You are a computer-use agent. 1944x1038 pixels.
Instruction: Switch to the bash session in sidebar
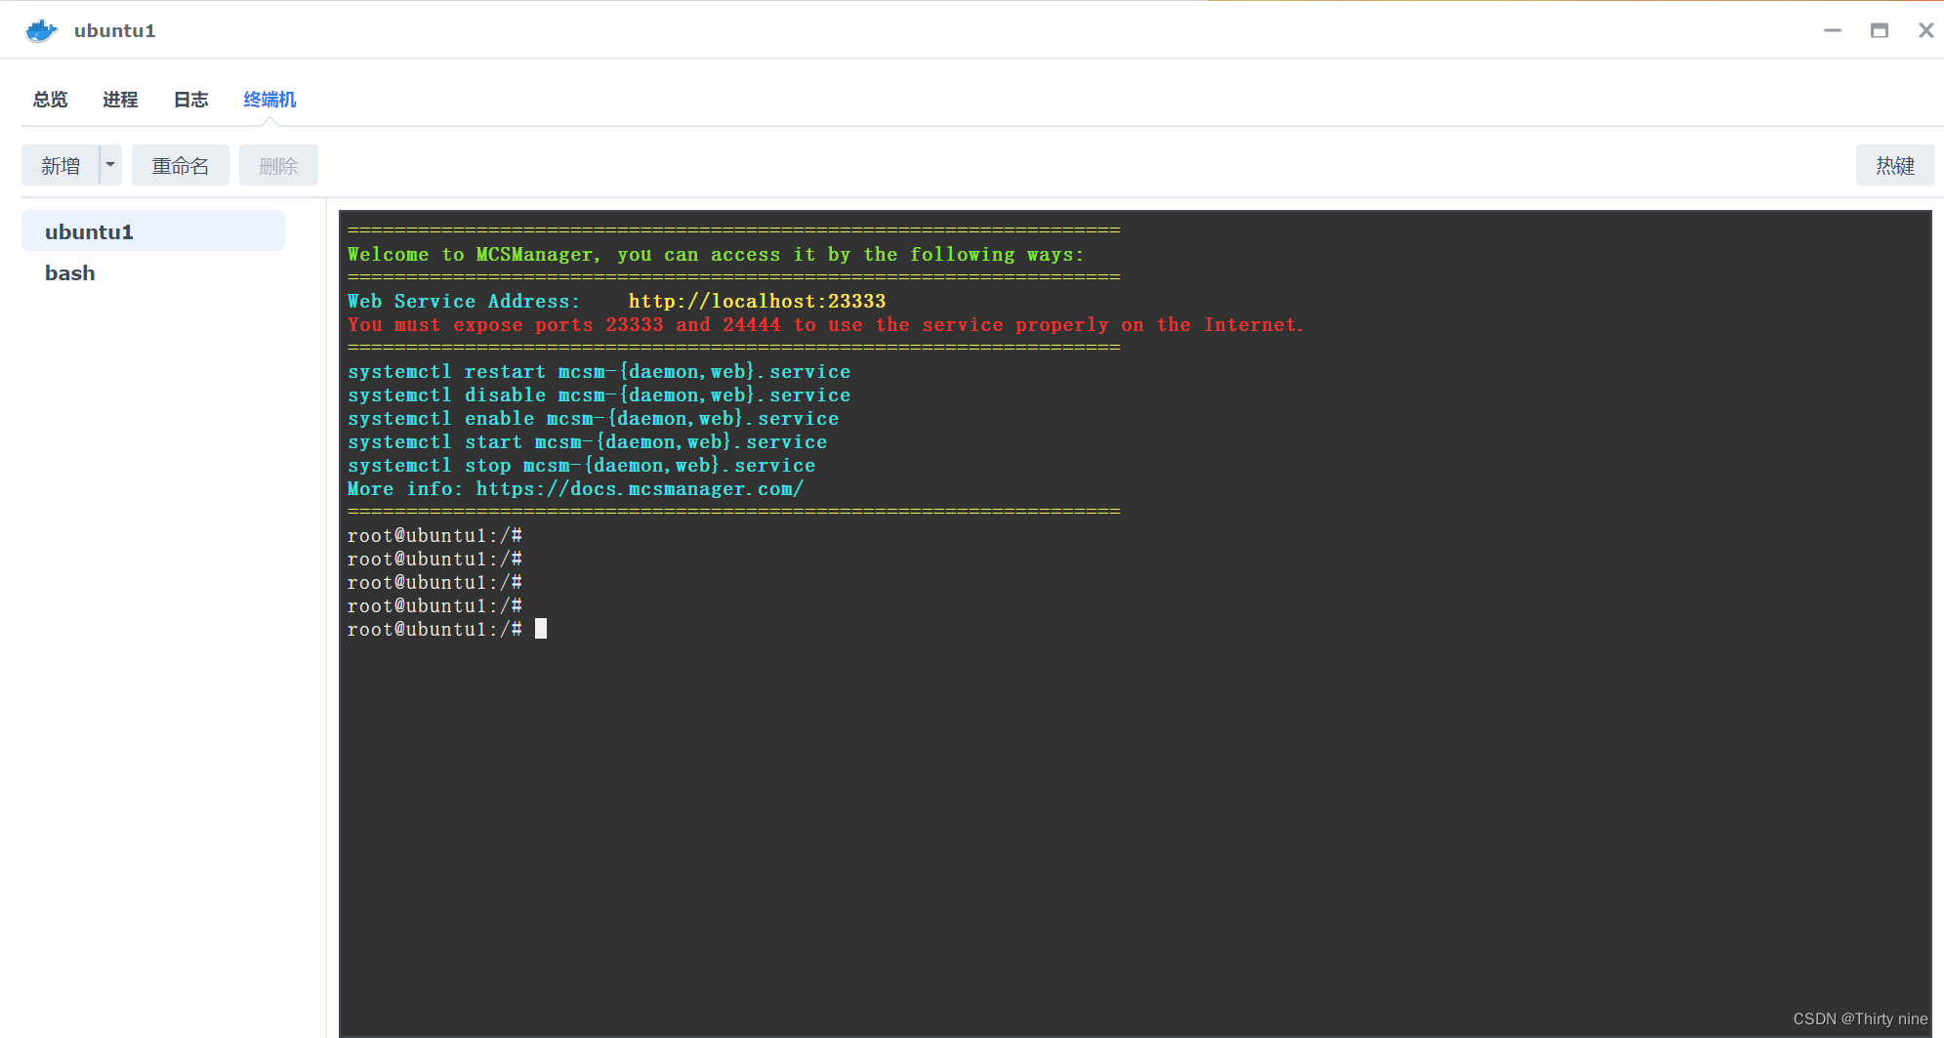point(69,272)
